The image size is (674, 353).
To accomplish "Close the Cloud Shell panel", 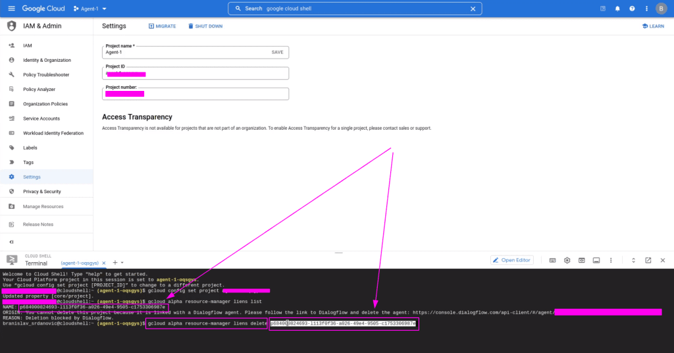I will [x=663, y=261].
